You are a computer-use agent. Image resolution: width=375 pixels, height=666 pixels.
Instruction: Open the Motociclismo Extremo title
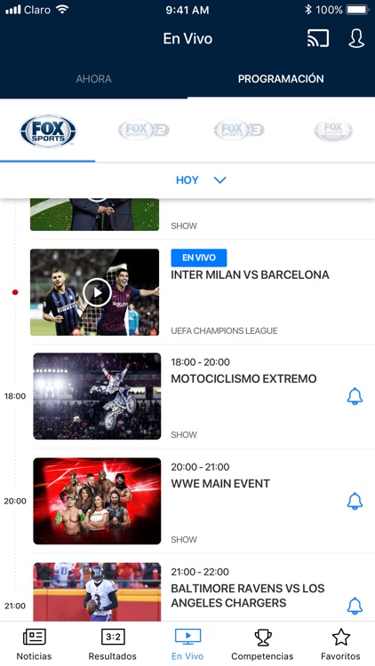[243, 379]
